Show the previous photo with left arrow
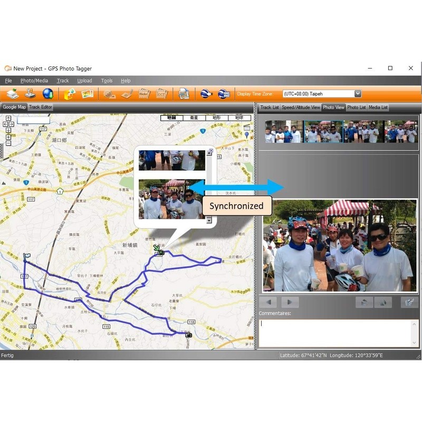This screenshot has height=422, width=422. coord(268,302)
